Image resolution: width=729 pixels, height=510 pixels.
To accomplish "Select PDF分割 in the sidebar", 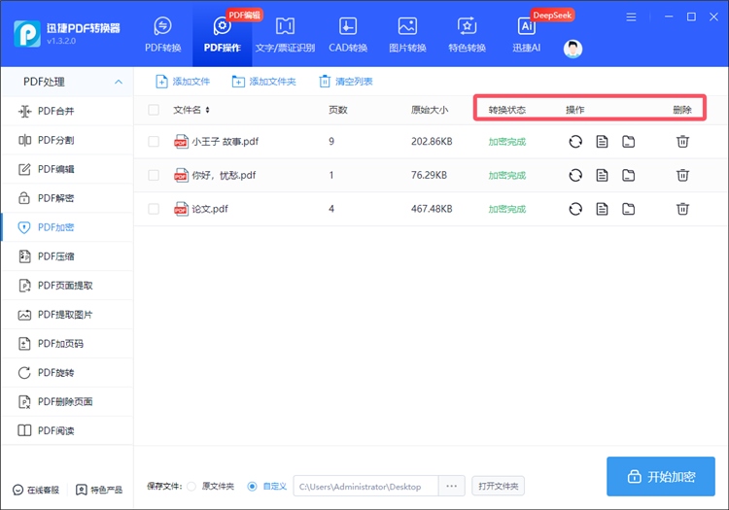I will 67,140.
